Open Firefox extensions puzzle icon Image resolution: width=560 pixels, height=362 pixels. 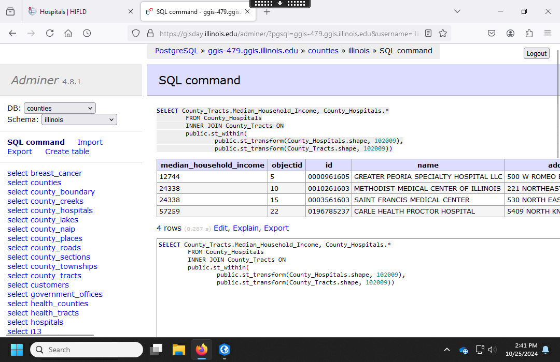point(529,33)
